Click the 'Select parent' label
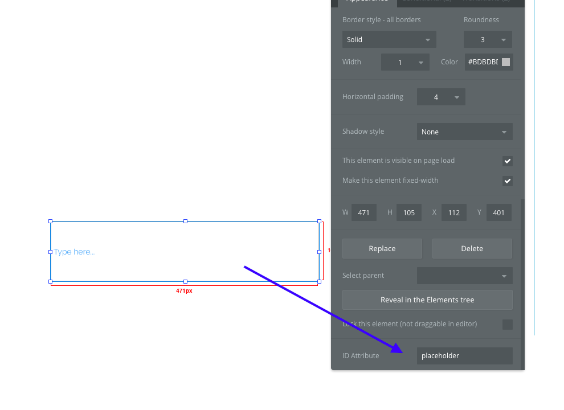 [363, 276]
